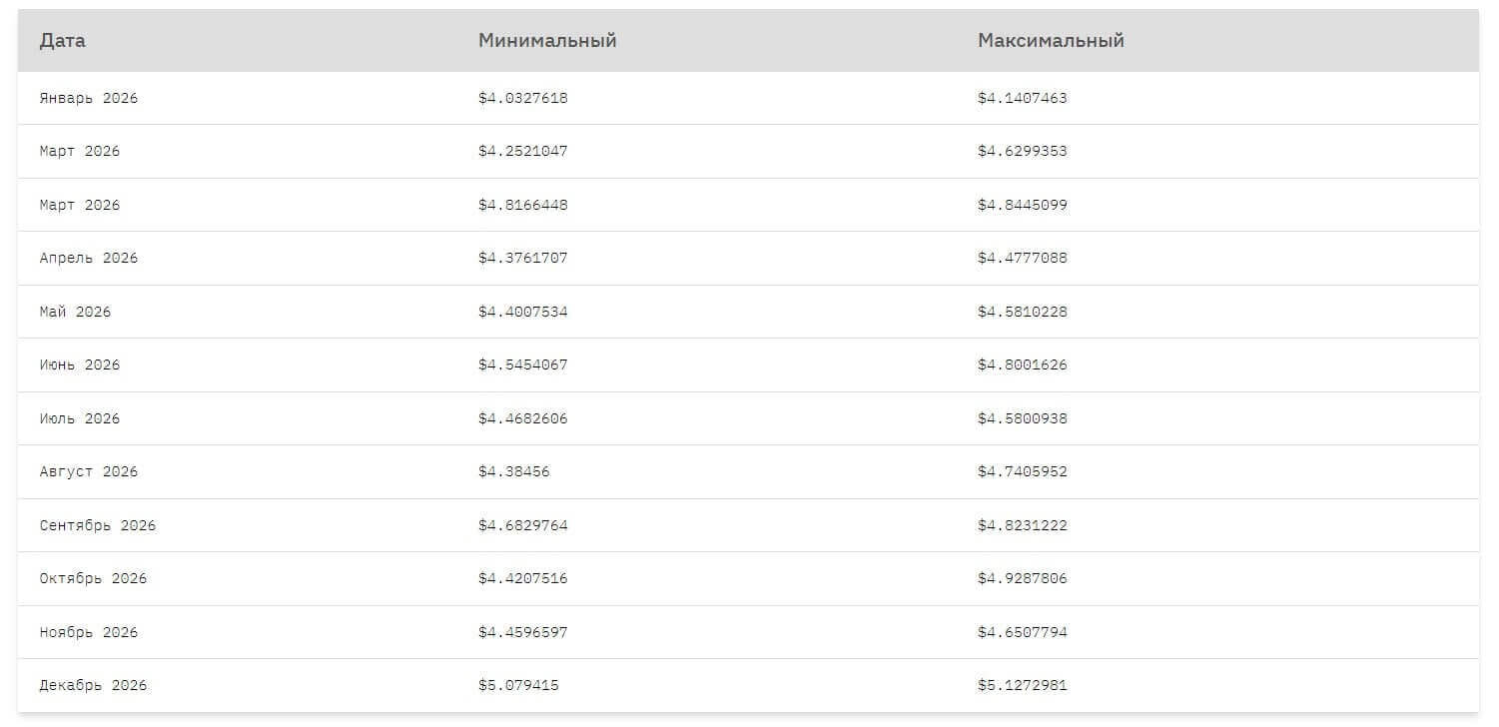Click the minimum value $4.0327618
The height and width of the screenshot is (727, 1499).
tap(522, 98)
